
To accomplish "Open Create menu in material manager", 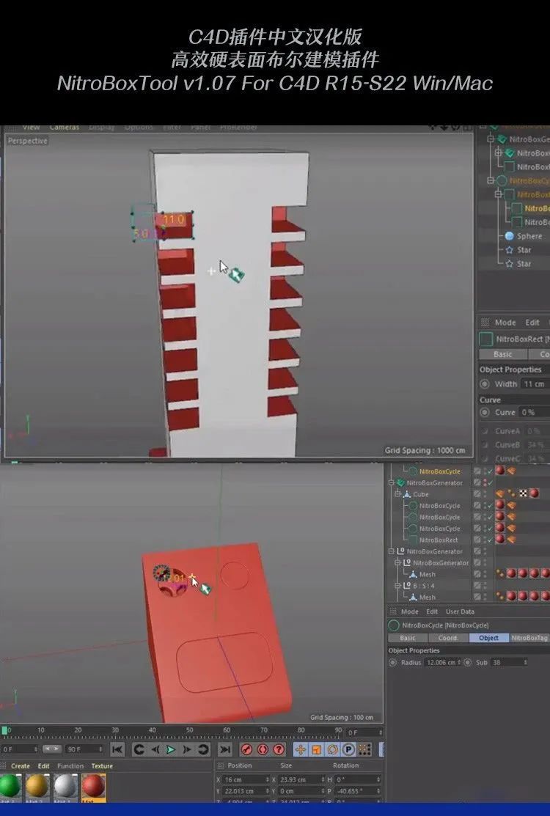I will (21, 766).
